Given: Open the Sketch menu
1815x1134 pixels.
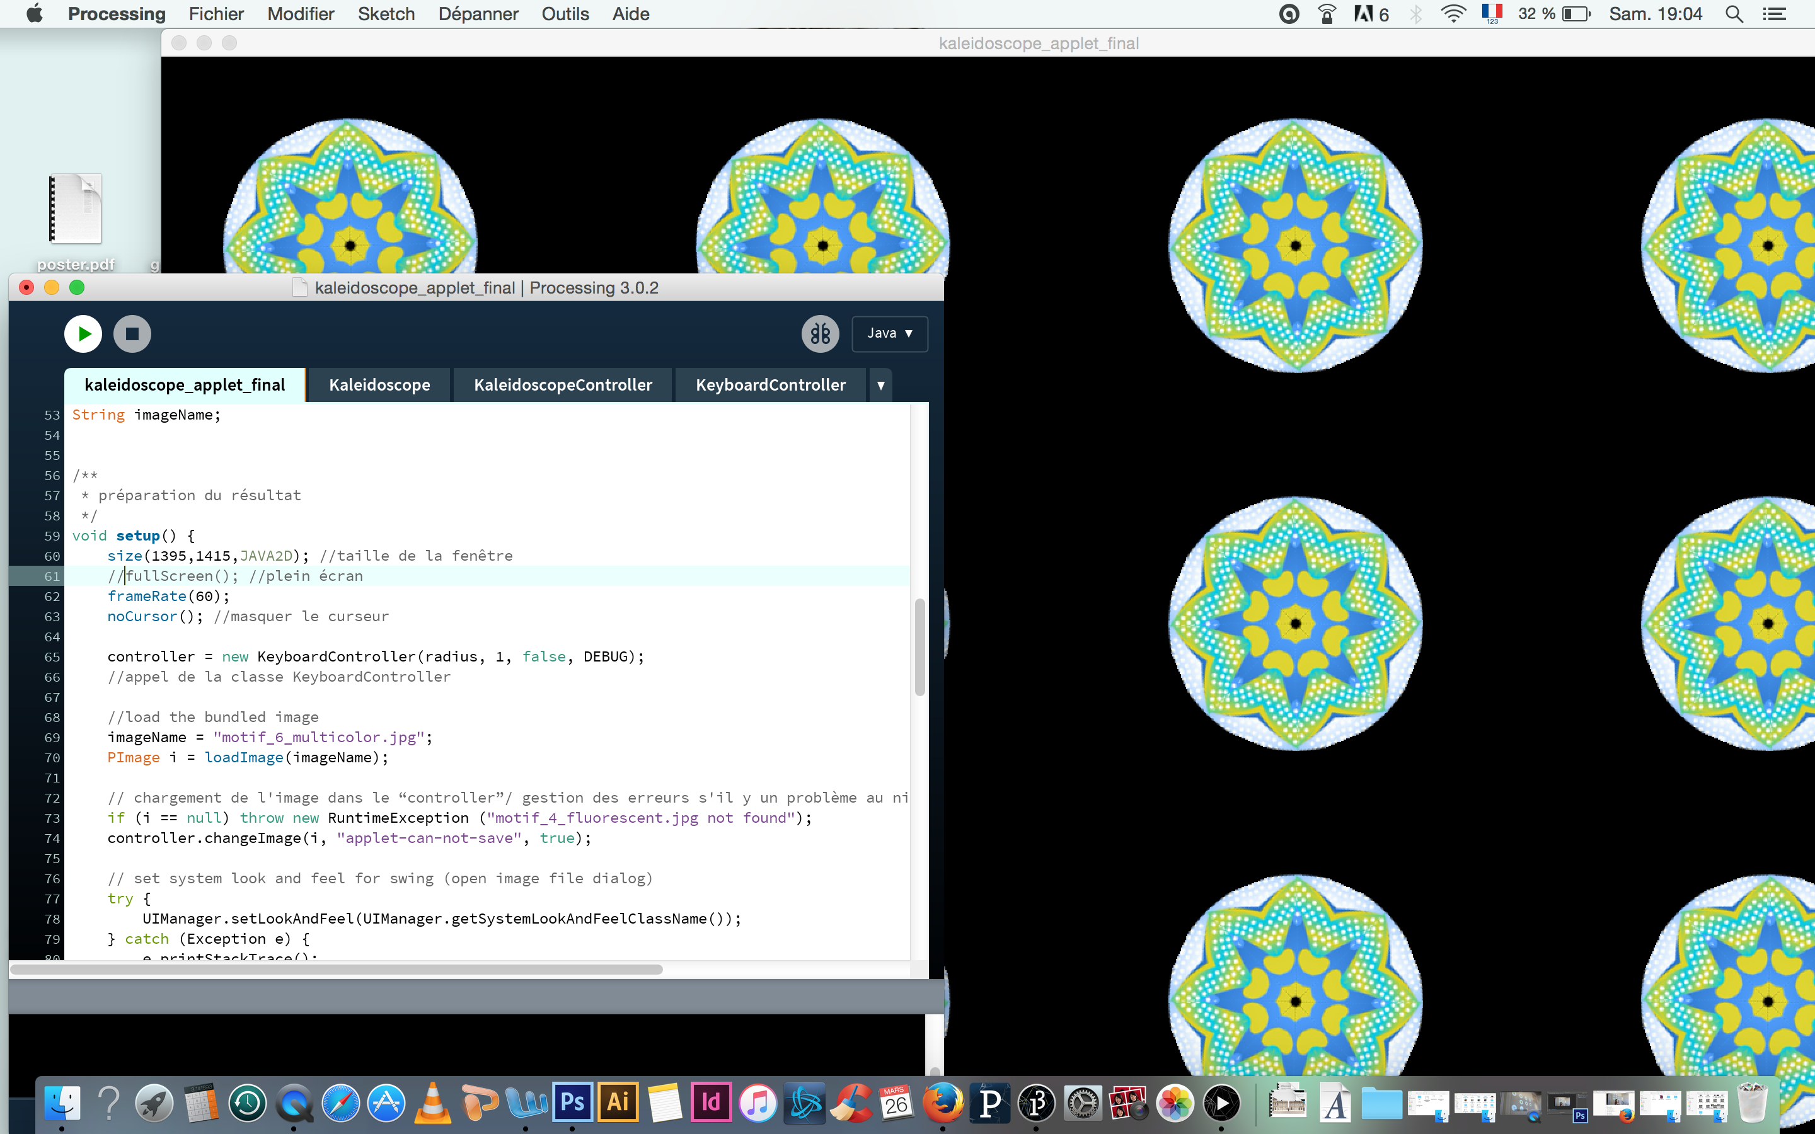Looking at the screenshot, I should [x=386, y=13].
